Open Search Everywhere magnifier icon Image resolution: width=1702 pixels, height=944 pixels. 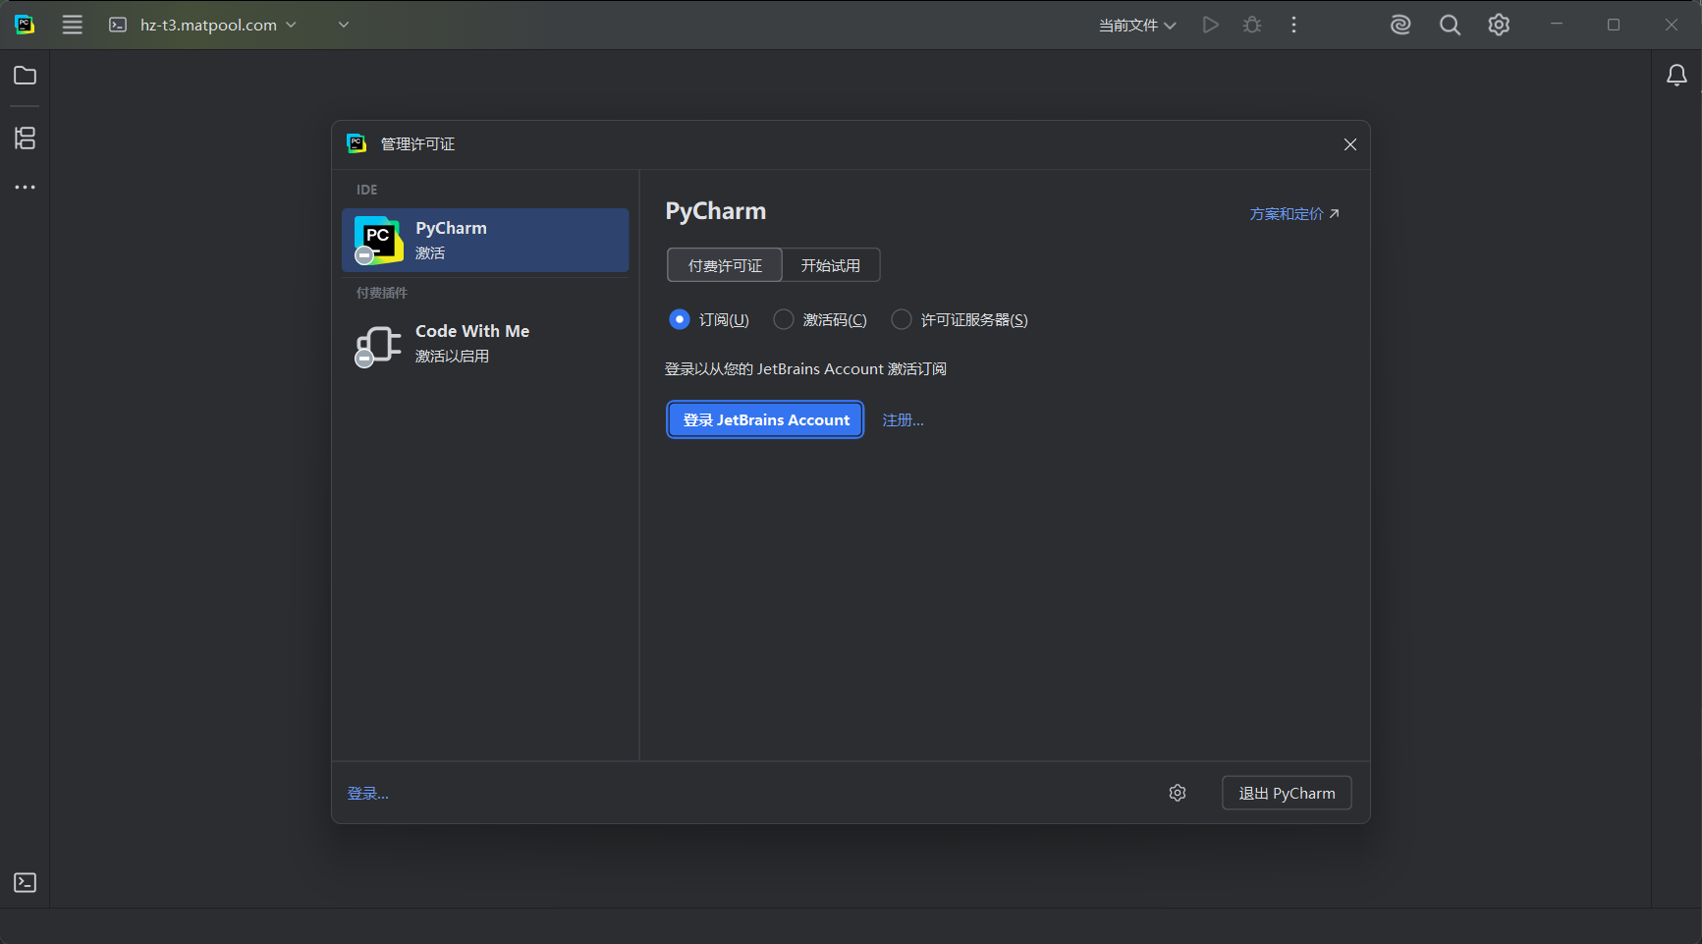[1450, 25]
